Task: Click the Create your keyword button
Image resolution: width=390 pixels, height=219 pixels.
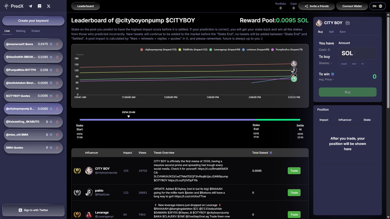Action: (x=33, y=21)
